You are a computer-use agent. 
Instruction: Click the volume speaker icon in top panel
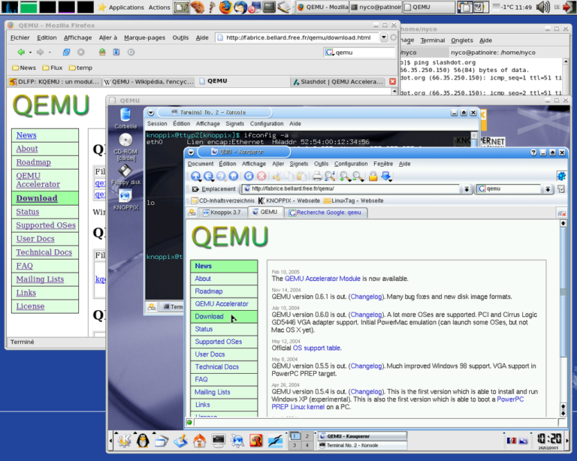click(542, 7)
